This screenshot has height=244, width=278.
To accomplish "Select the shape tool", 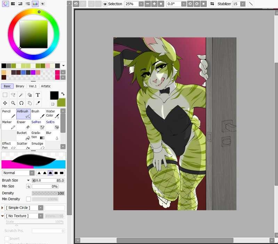I will [x=30, y=95].
